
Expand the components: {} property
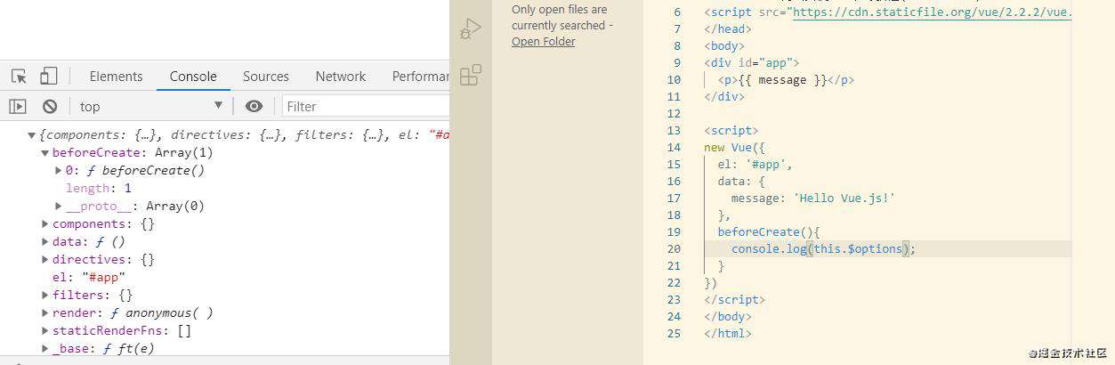point(45,223)
